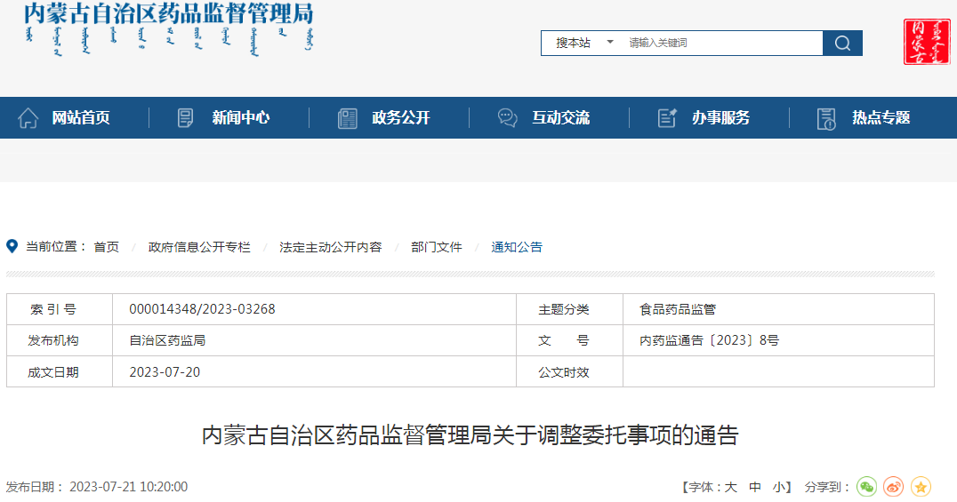The image size is (957, 502).
Task: Click the 主题分类 label cell
Action: (x=569, y=309)
